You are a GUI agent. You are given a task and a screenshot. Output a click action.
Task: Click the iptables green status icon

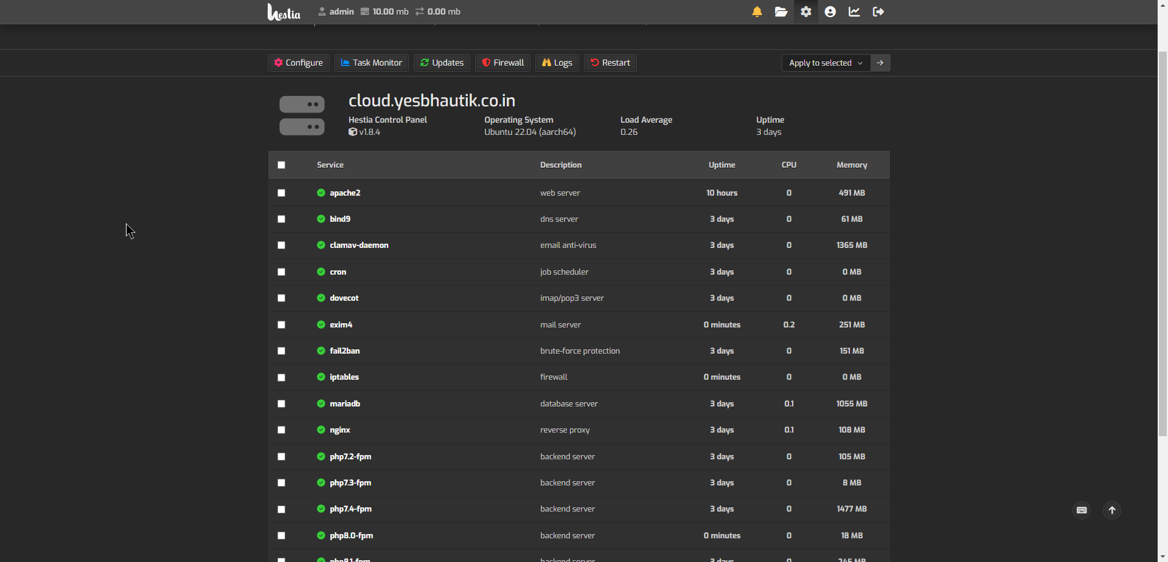(321, 377)
